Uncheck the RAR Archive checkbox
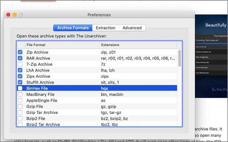 [20, 58]
